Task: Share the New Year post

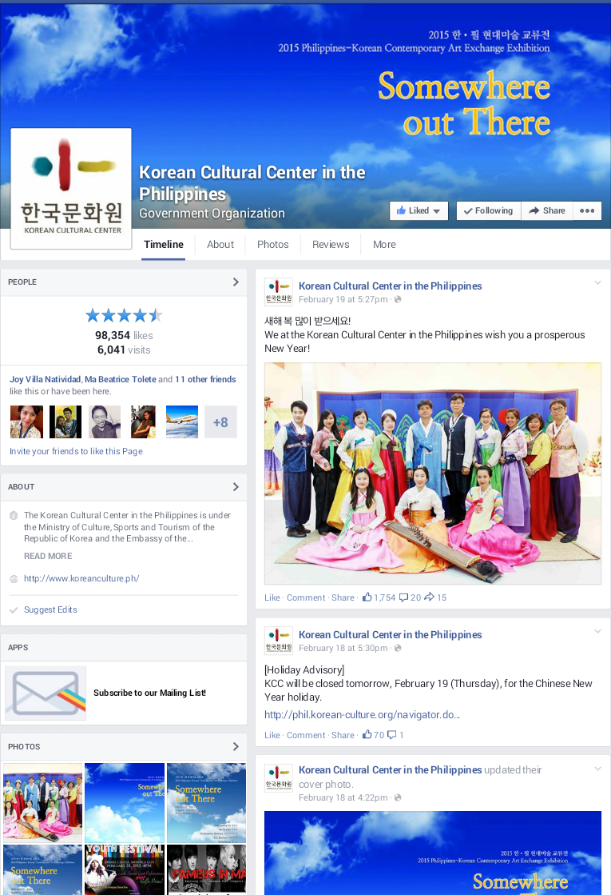Action: pos(343,597)
